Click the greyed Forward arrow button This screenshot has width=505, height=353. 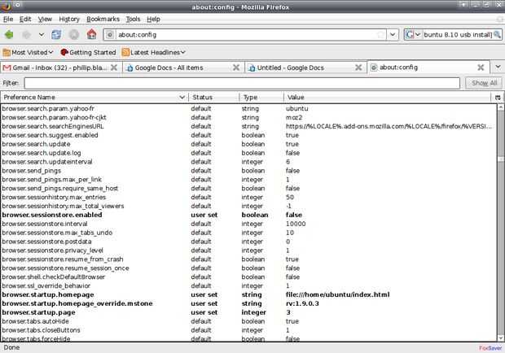[26, 34]
